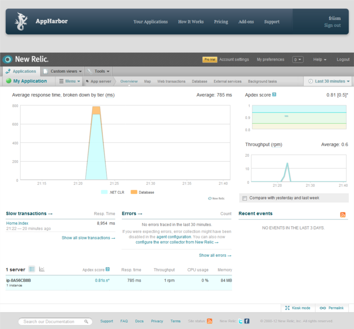This screenshot has width=354, height=329.
Task: Switch servers to table view icon
Action: tap(32, 269)
